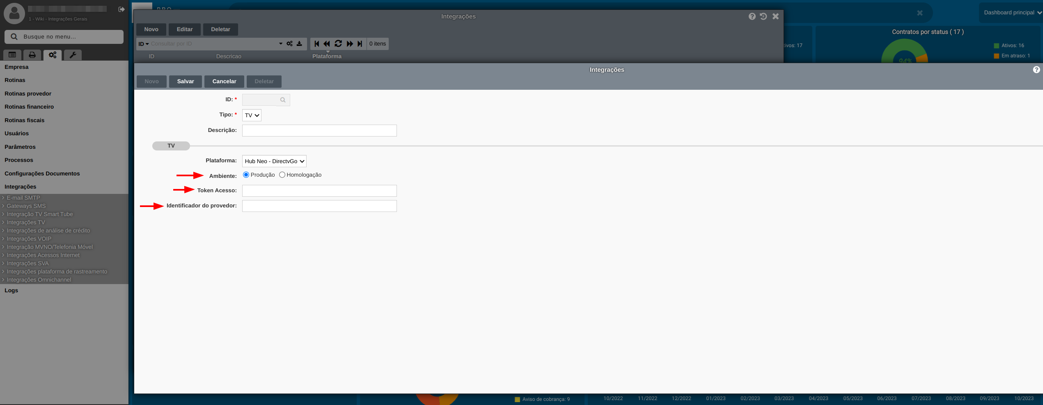Click the Token Acesso input field
Viewport: 1043px width, 405px height.
tap(319, 191)
